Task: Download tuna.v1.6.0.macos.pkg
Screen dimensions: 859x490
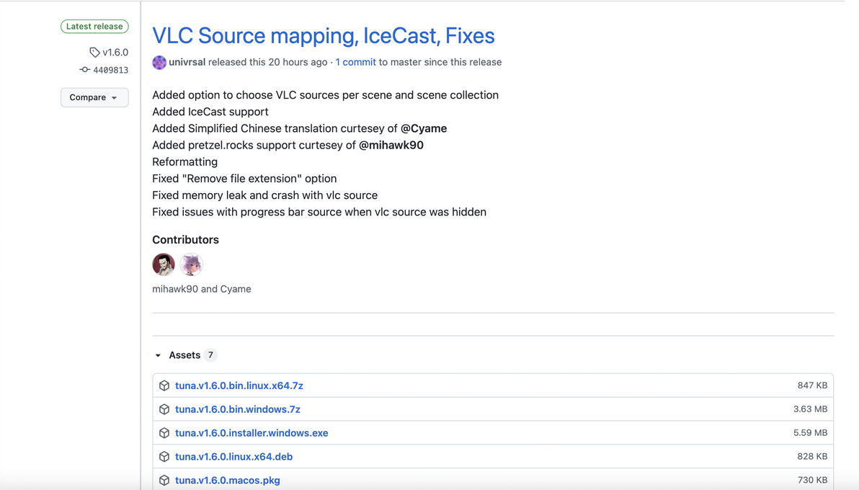Action: 227,481
